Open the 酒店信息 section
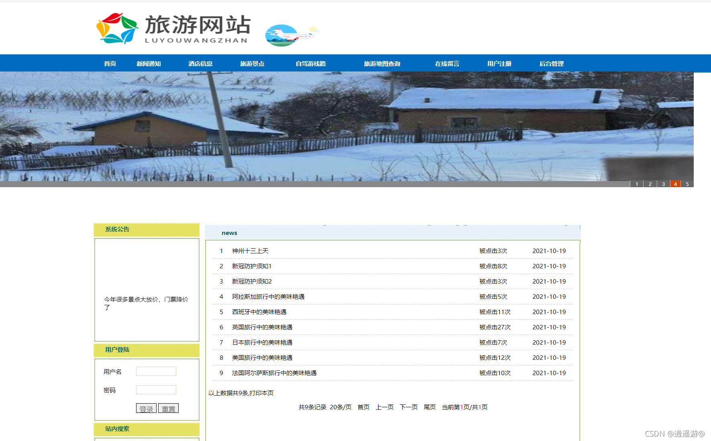The width and height of the screenshot is (711, 441). [200, 63]
